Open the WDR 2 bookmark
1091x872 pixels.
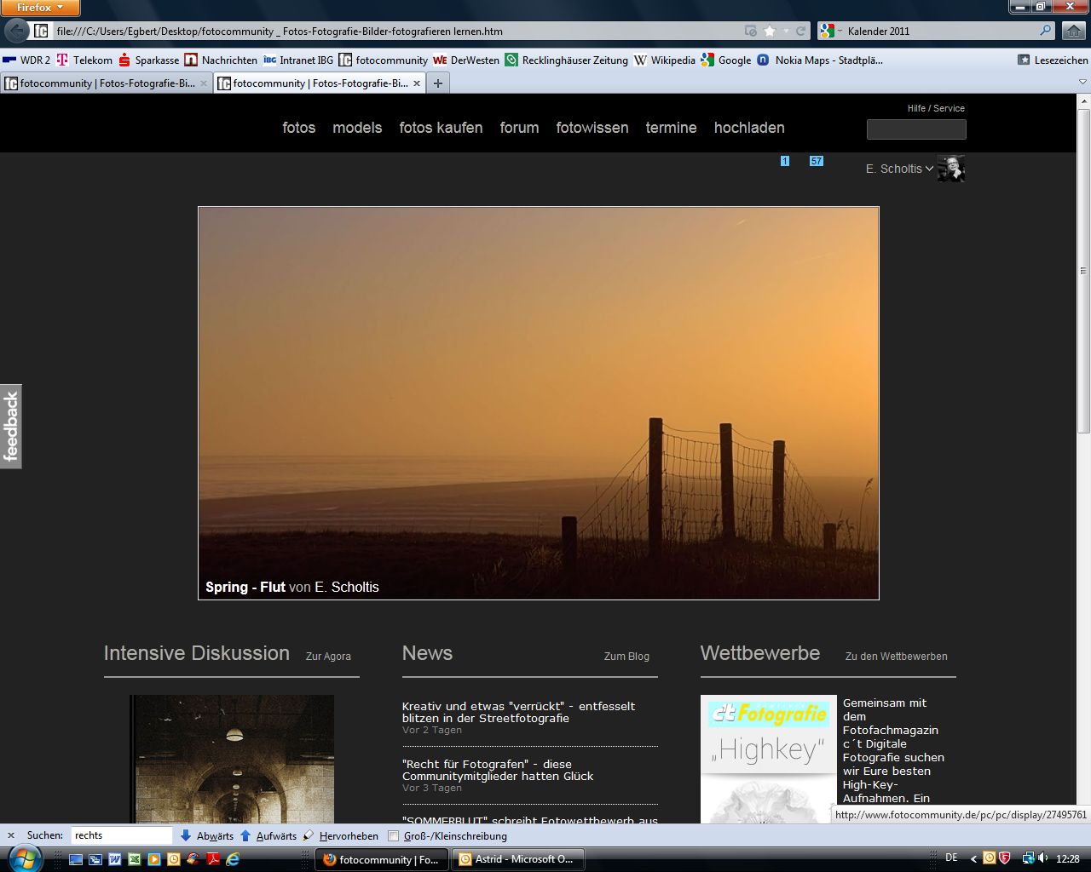tap(26, 60)
